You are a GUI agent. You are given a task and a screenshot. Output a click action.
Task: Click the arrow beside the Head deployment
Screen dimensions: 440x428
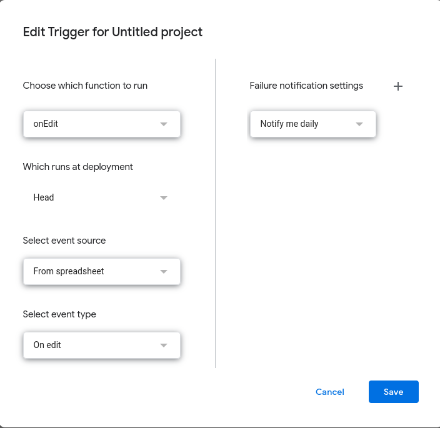(x=164, y=197)
